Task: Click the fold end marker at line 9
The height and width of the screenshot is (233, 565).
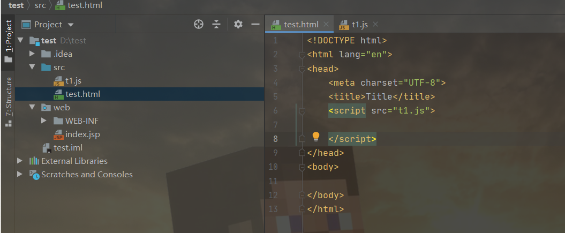Action: pyautogui.click(x=303, y=153)
